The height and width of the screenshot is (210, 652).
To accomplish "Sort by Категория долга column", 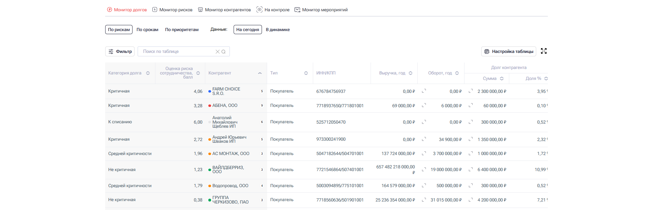I will (148, 73).
